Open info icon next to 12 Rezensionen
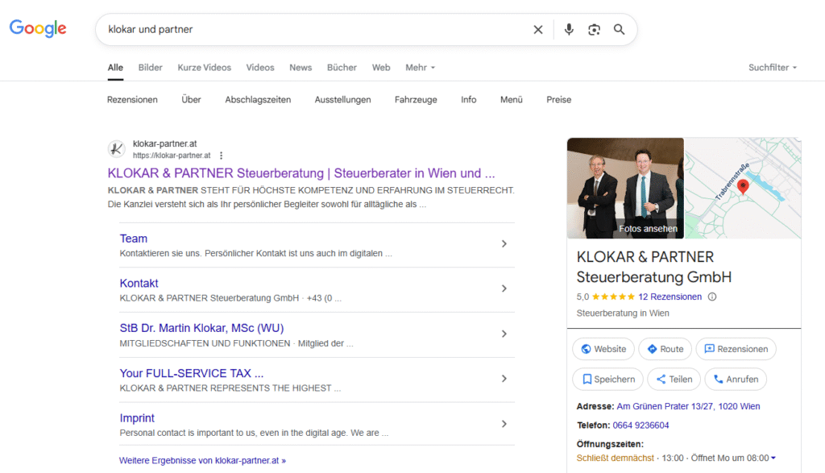825x473 pixels. tap(712, 297)
